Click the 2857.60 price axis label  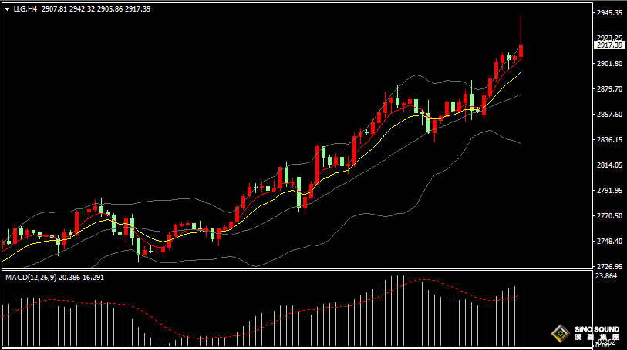point(609,115)
